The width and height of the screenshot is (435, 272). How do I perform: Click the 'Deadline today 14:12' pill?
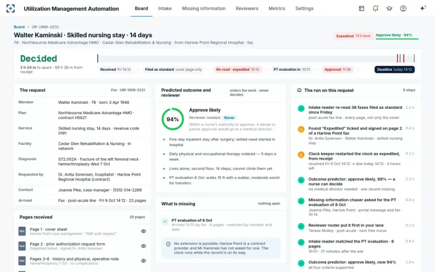394,70
